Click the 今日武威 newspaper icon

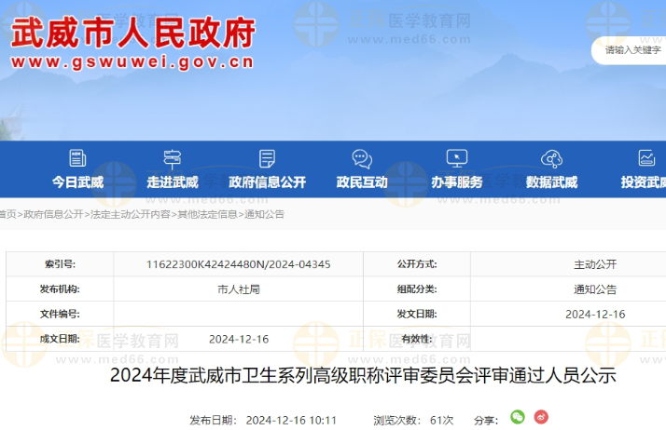(x=77, y=159)
